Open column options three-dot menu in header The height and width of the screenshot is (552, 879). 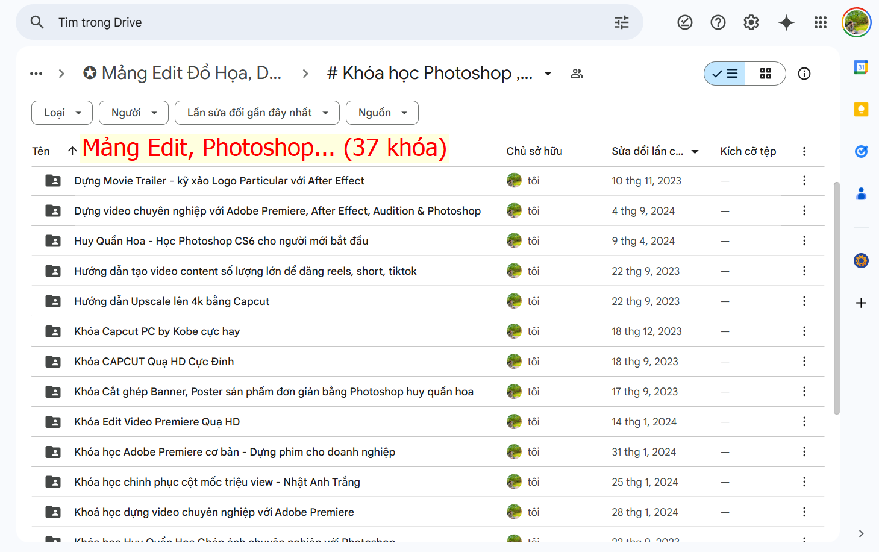click(804, 151)
